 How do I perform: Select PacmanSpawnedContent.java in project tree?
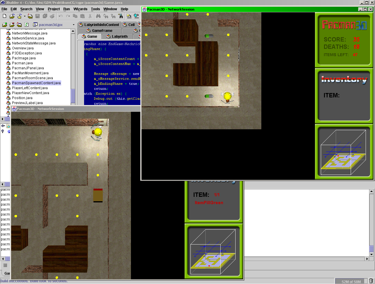pyautogui.click(x=36, y=83)
